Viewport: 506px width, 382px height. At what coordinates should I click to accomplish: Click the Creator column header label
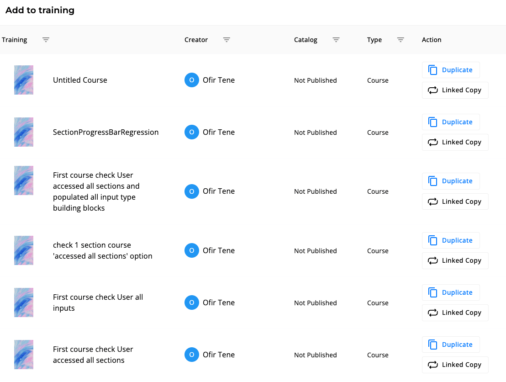point(196,40)
